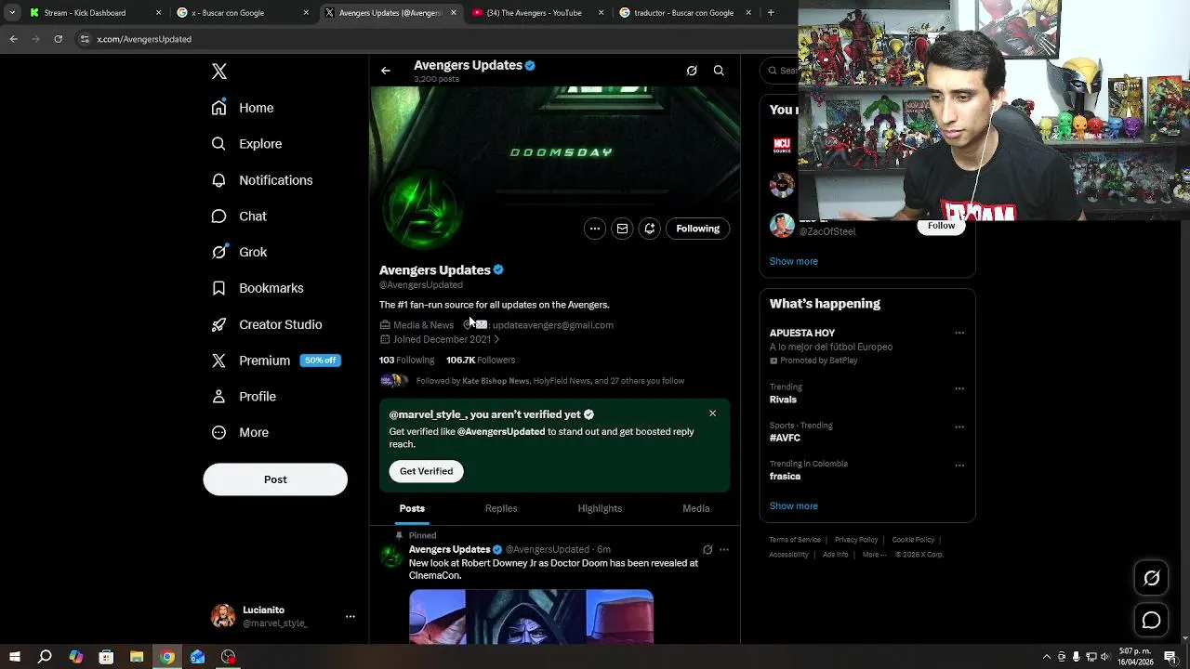The height and width of the screenshot is (669, 1190).
Task: Open Premium 50% off item
Action: [276, 361]
